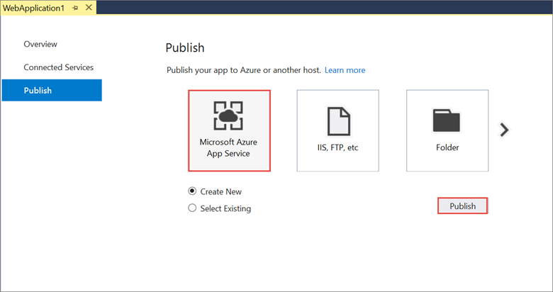Show more publish targets with the right chevron
The image size is (553, 292).
[504, 130]
